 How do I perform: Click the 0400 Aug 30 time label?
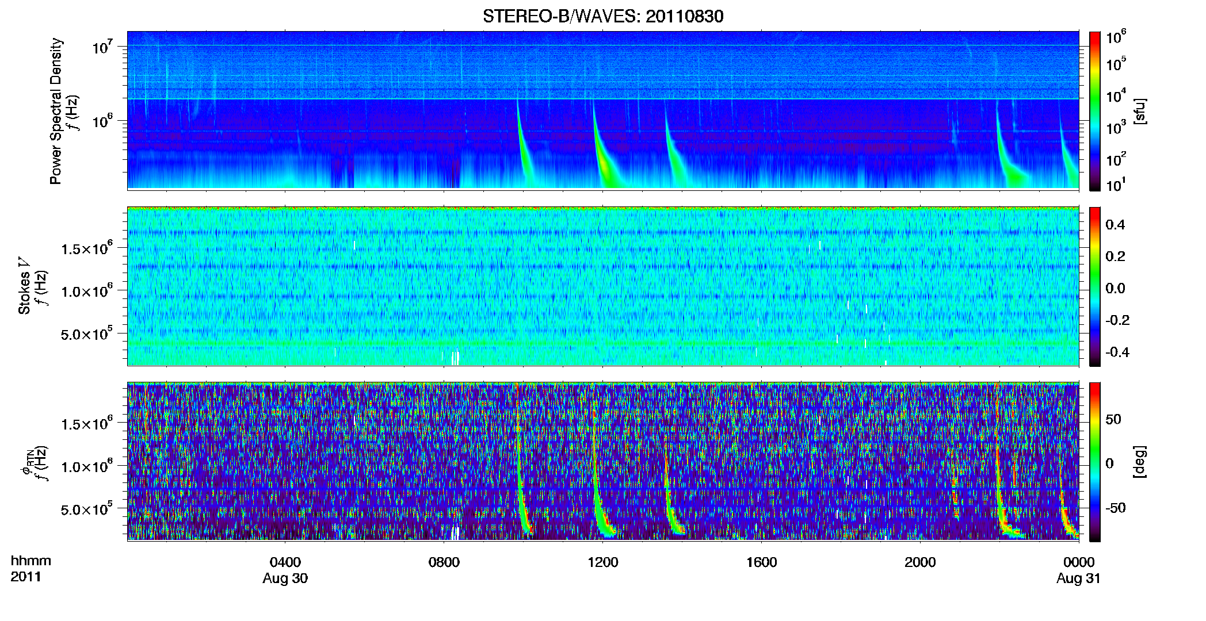coord(285,570)
